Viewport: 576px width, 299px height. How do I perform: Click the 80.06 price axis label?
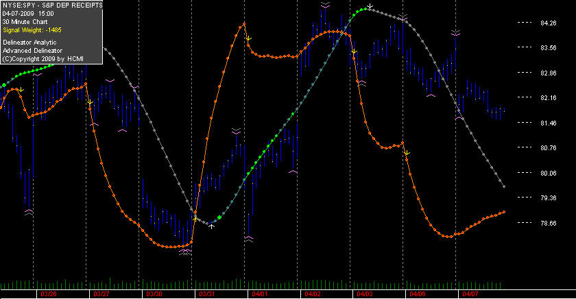(549, 173)
